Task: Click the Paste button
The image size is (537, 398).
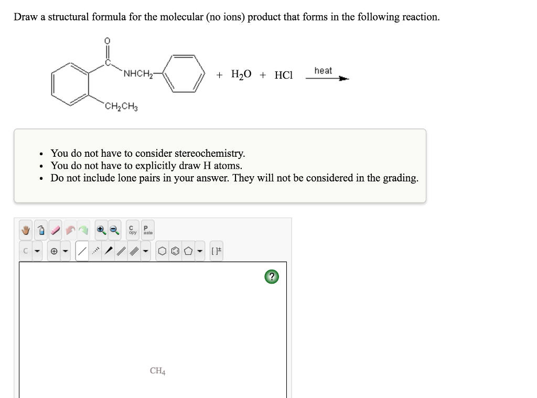Action: tap(146, 229)
